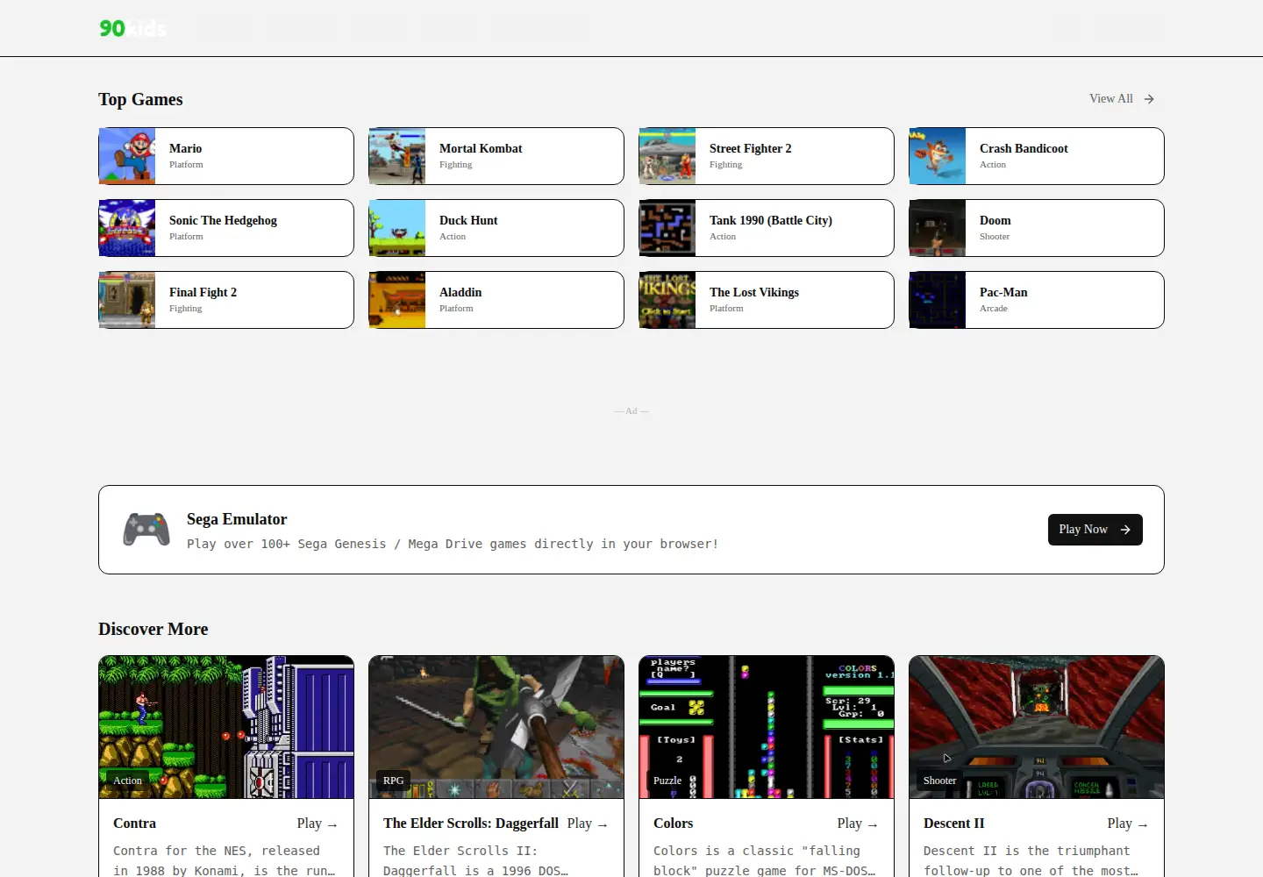Click the Sega Emulator gamepad icon
This screenshot has width=1263, height=877.
point(146,530)
